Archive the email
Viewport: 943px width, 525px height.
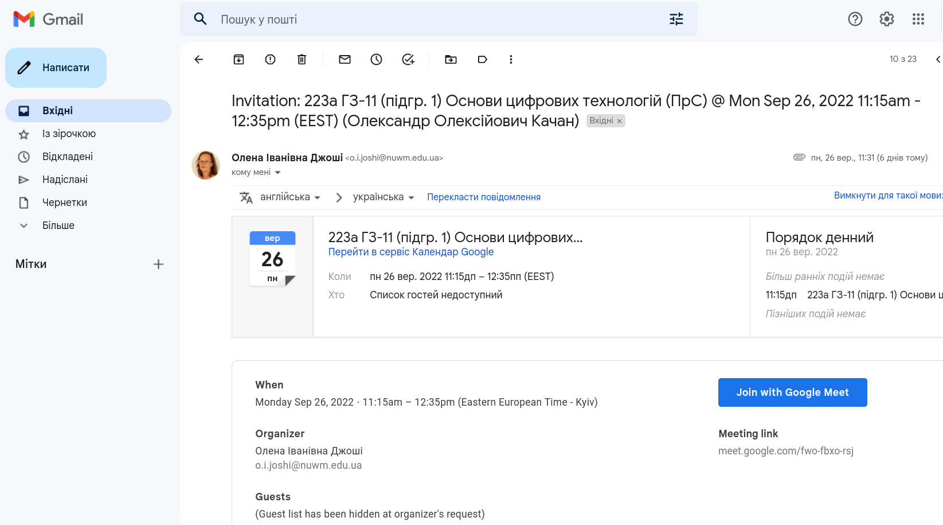[238, 59]
